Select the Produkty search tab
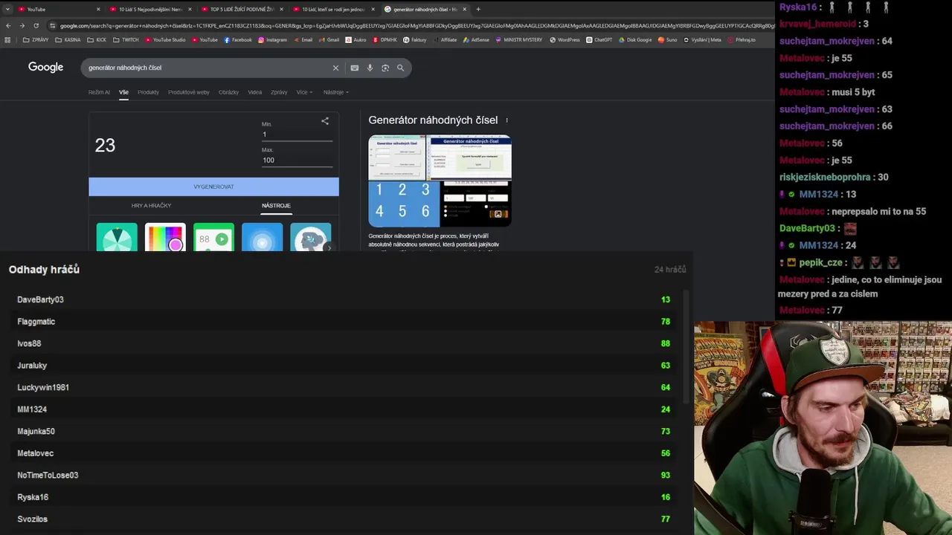 pyautogui.click(x=148, y=92)
